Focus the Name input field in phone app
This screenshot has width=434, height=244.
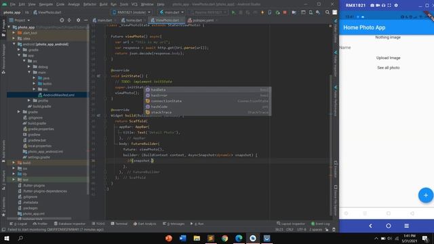tap(387, 47)
